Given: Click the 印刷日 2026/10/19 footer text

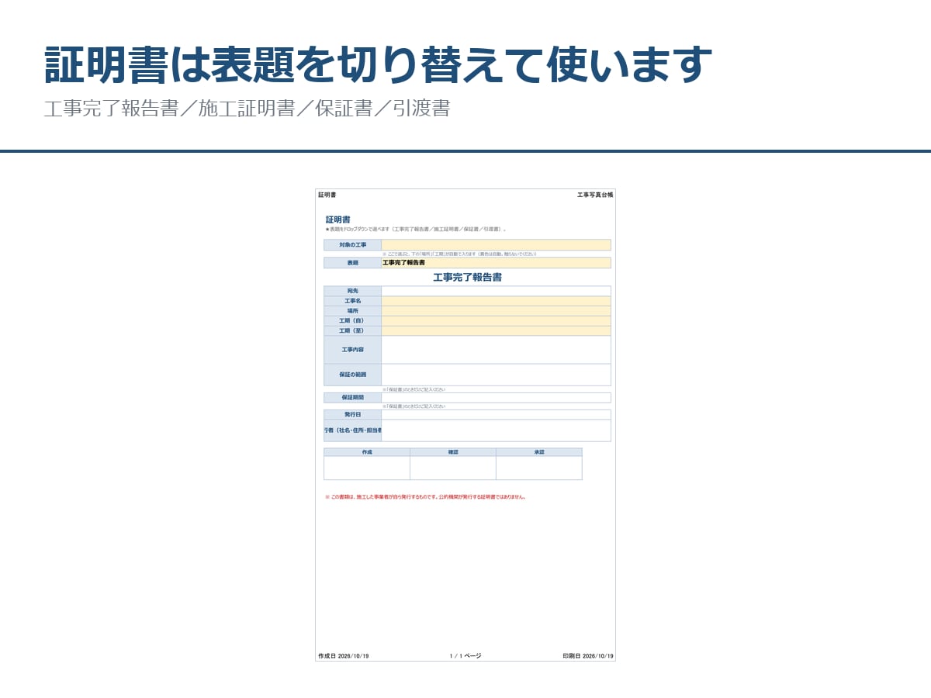Looking at the screenshot, I should (x=588, y=656).
